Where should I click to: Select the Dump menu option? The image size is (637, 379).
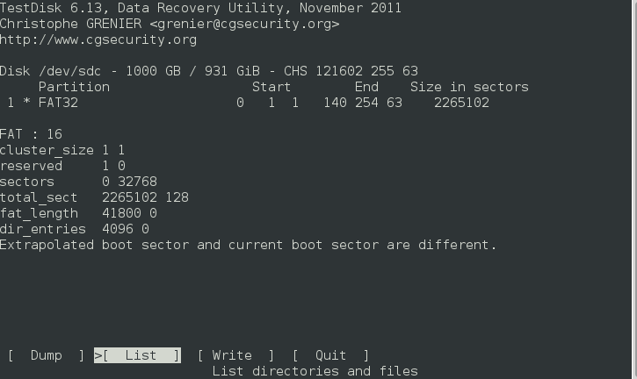(46, 355)
